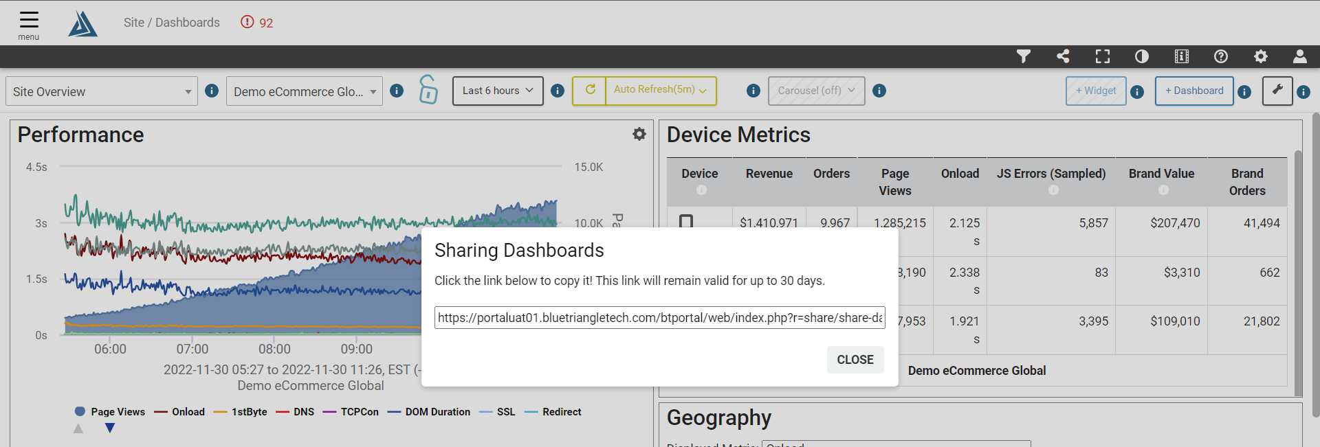Toggle Redirect series in legend
The image size is (1320, 447).
coord(553,412)
